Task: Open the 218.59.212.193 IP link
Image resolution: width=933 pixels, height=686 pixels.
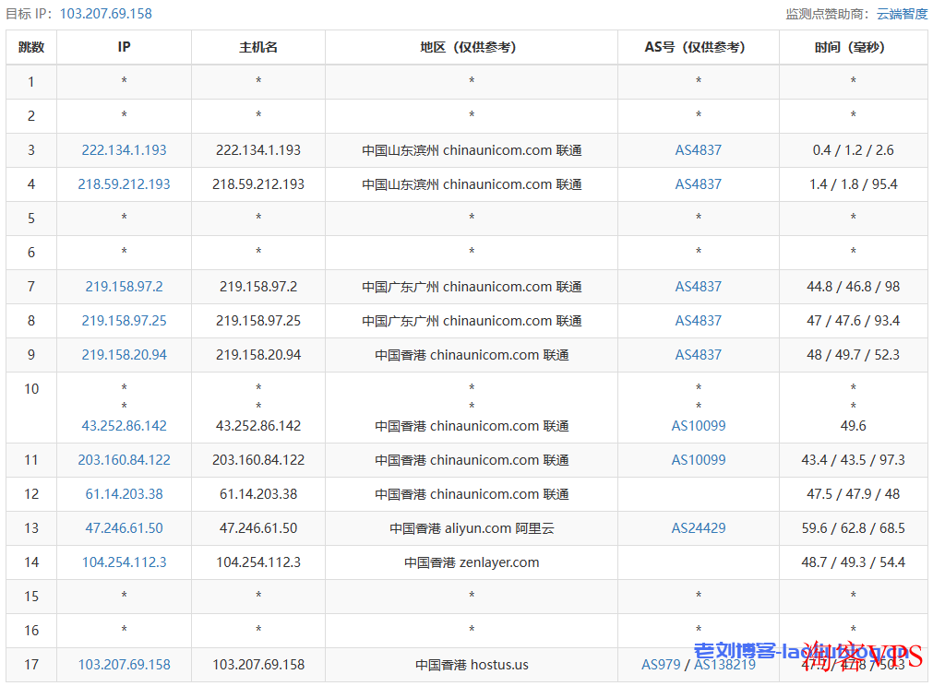Action: pos(124,184)
